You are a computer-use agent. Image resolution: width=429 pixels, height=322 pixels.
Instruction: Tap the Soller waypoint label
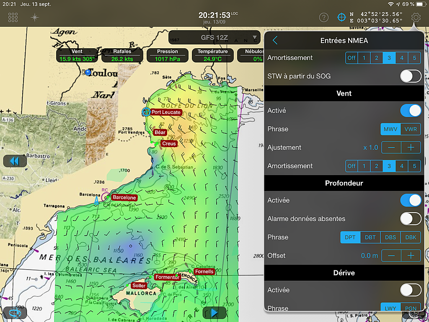pyautogui.click(x=139, y=286)
